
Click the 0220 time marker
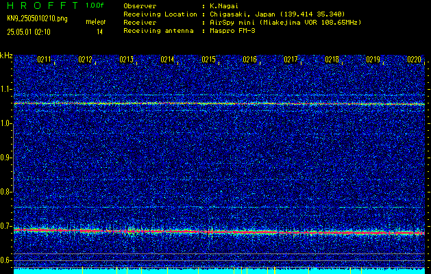click(x=415, y=60)
